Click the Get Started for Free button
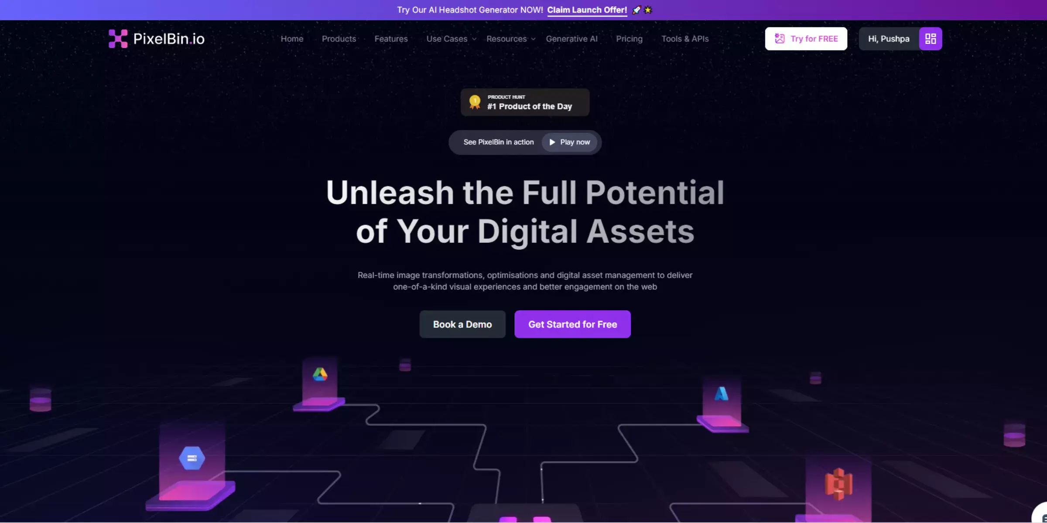 tap(573, 324)
